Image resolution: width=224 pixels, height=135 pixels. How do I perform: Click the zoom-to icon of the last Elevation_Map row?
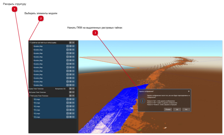(68, 85)
